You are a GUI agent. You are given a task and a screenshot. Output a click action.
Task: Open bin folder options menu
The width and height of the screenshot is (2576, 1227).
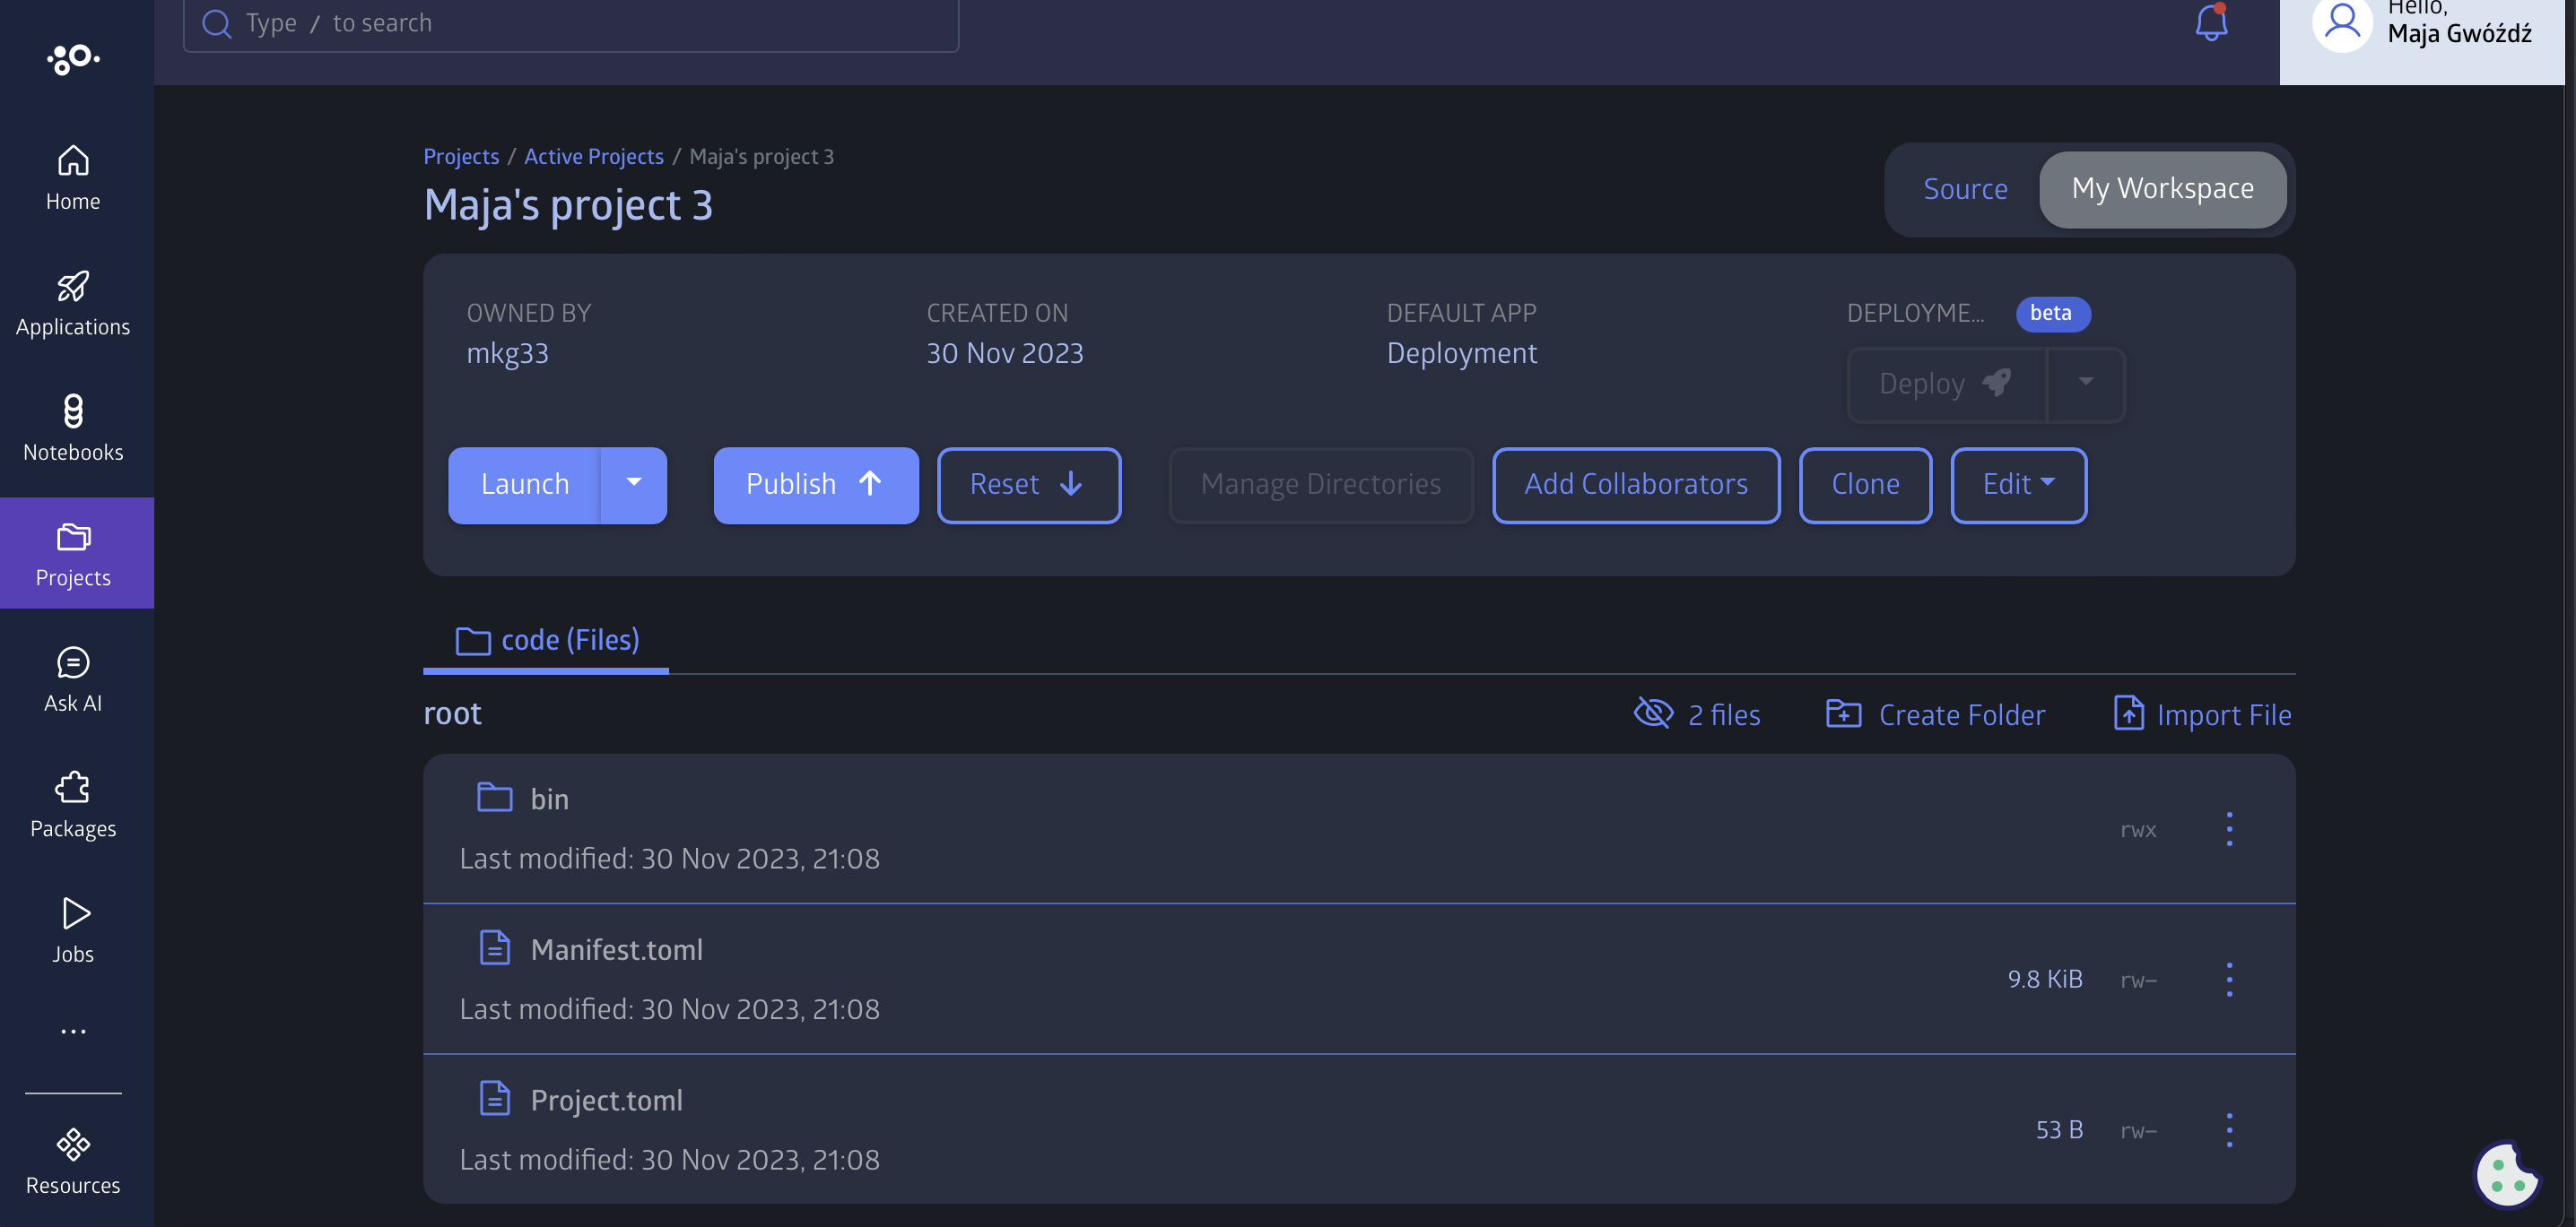(x=2229, y=829)
